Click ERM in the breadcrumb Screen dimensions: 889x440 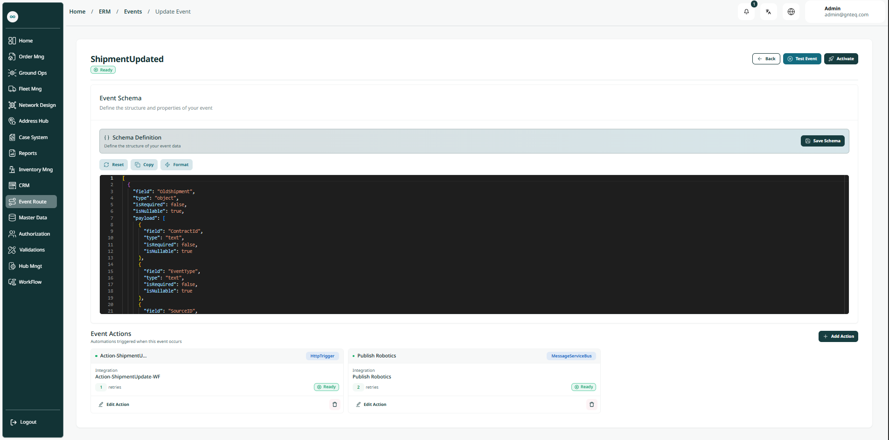click(x=105, y=12)
